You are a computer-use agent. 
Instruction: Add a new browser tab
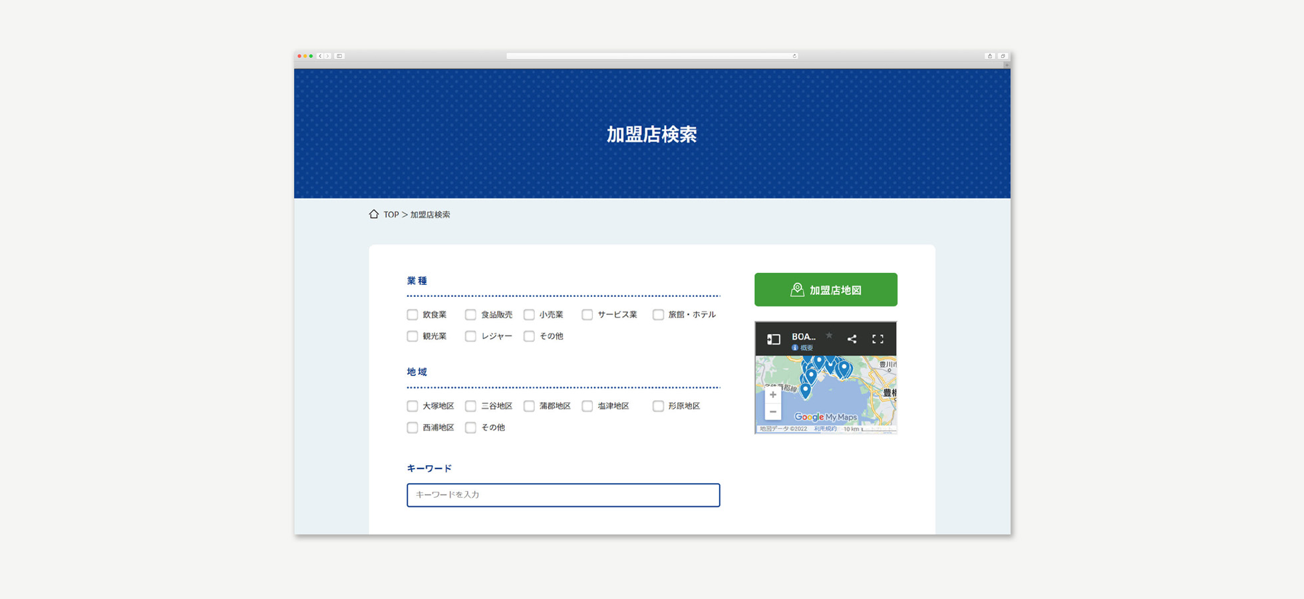(1007, 65)
